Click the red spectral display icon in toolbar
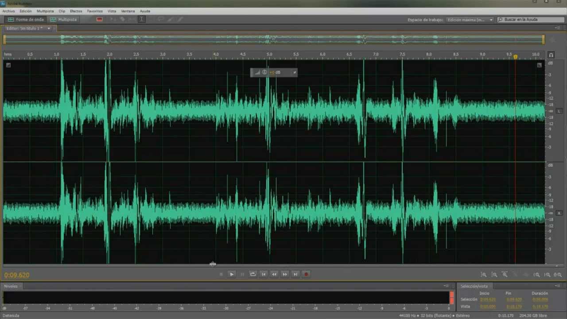567x319 pixels. tap(99, 19)
